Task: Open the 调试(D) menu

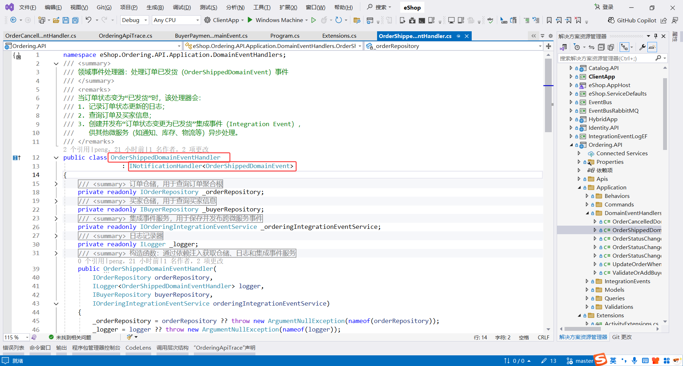Action: (x=182, y=7)
